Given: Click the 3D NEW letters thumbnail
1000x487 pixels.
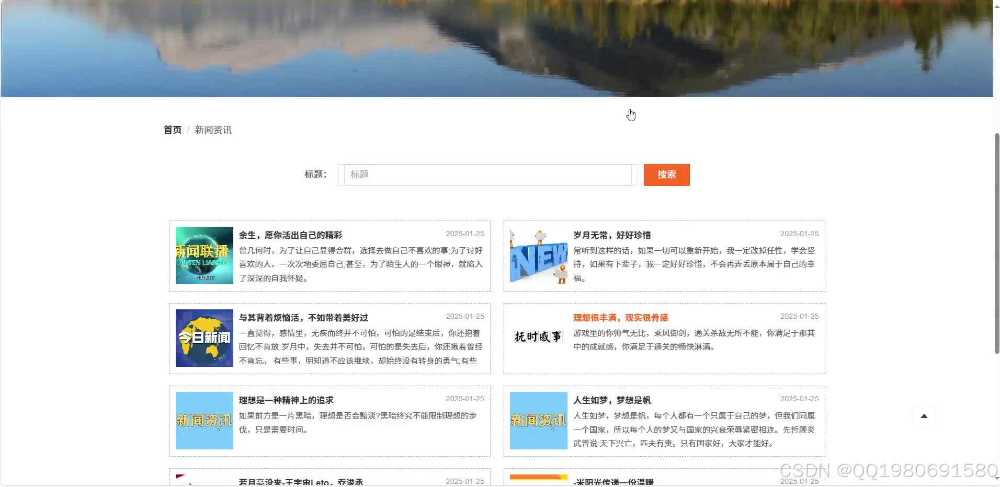Looking at the screenshot, I should (538, 256).
